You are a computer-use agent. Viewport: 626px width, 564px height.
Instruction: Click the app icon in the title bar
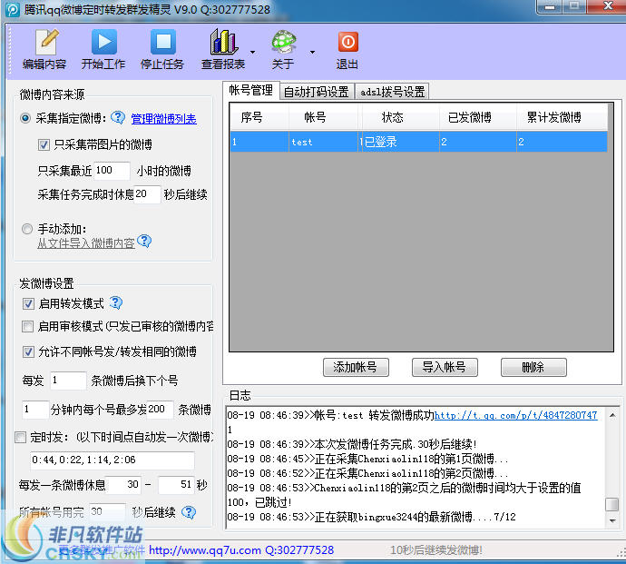[x=12, y=10]
